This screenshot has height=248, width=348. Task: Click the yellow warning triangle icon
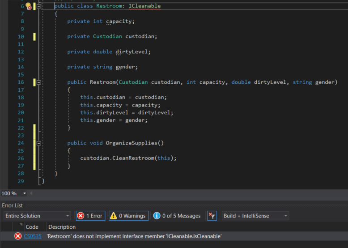coord(114,216)
